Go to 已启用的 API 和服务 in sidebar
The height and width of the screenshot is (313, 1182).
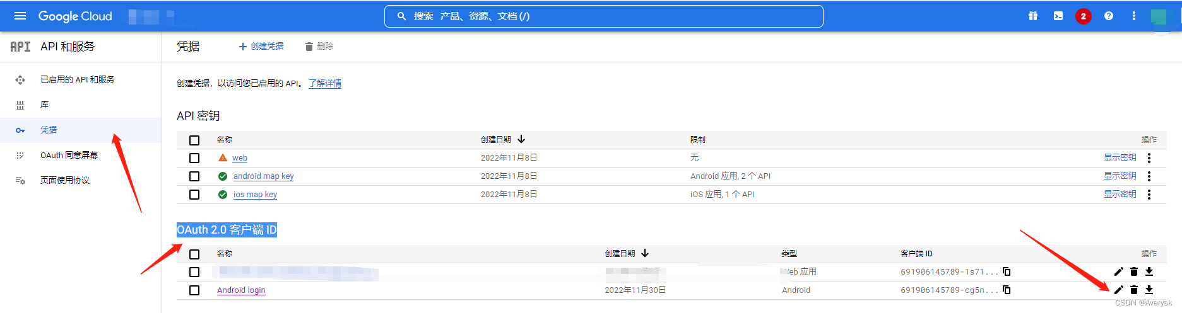(80, 80)
